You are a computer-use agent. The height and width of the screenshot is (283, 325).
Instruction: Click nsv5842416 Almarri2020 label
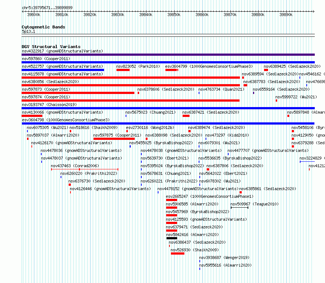tap(192, 235)
